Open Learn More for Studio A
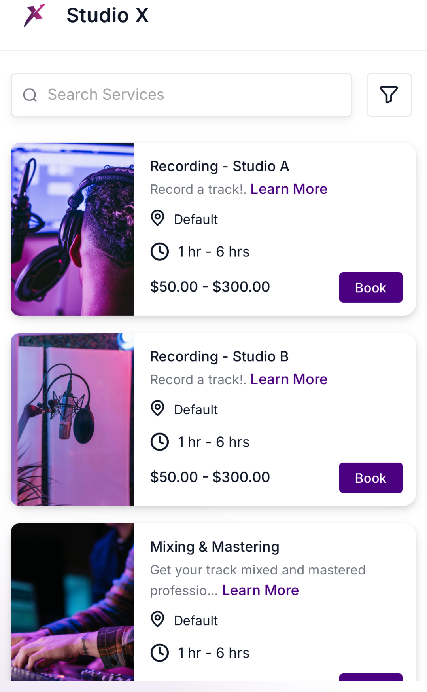The width and height of the screenshot is (427, 692). tap(289, 189)
